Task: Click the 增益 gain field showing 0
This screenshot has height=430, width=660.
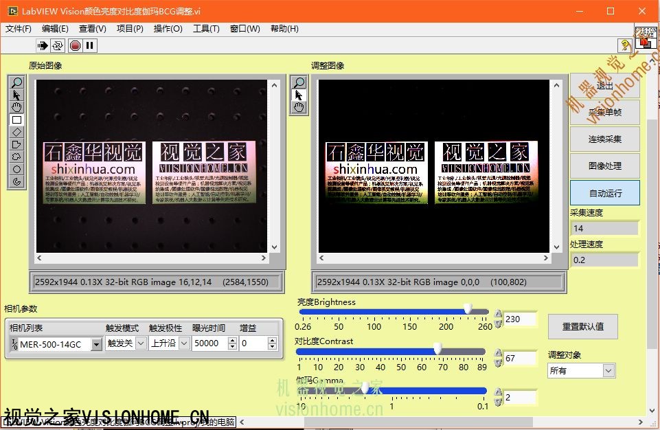Action: [x=254, y=343]
